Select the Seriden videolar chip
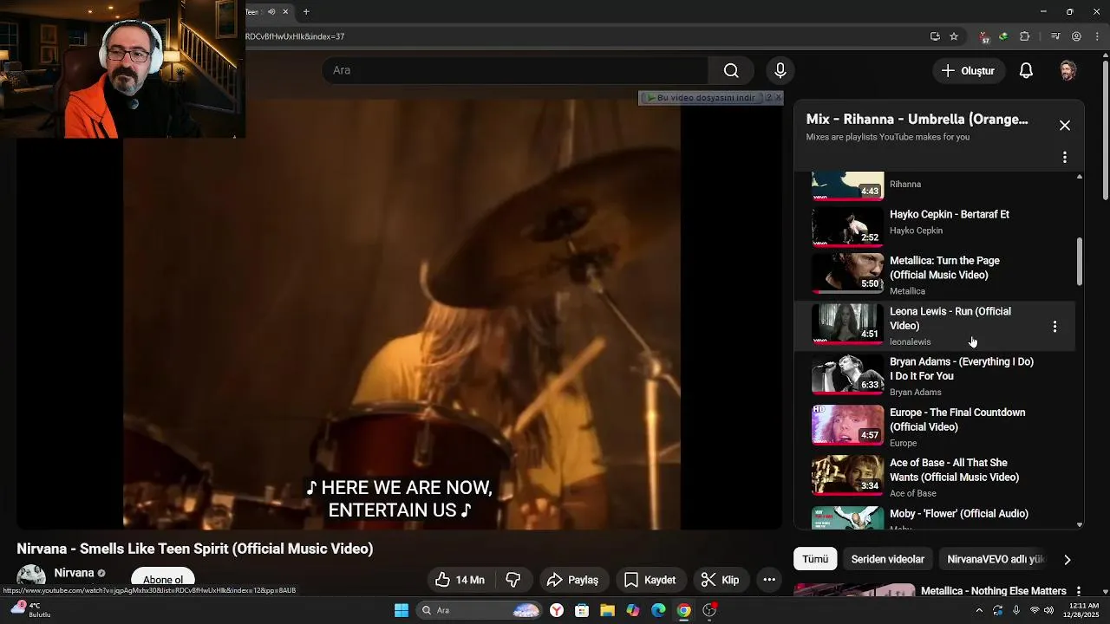 887,559
